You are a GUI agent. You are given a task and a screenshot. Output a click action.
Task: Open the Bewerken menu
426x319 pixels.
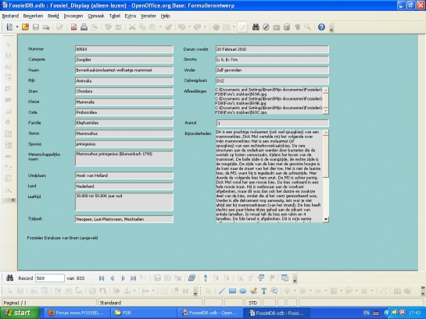(33, 16)
